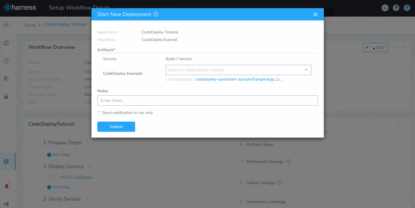
Task: Click into the Enter Notes field
Action: pyautogui.click(x=207, y=100)
